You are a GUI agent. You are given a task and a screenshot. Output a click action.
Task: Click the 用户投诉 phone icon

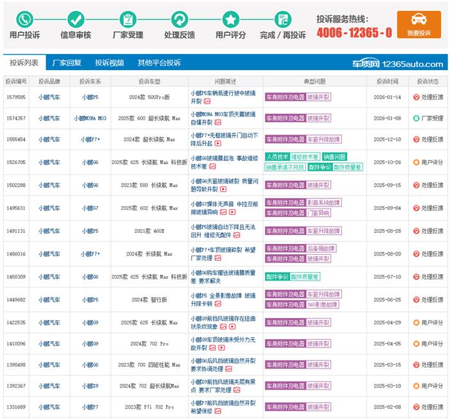tap(24, 19)
